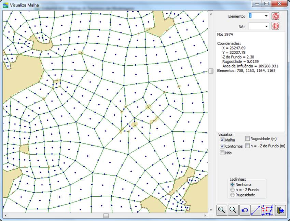This screenshot has height=221, width=290.
Task: Click the 'Área de Influência = 109268.931' text
Action: coord(250,66)
